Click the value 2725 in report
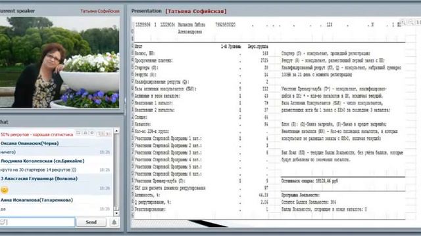421x236 pixels. [x=264, y=60]
